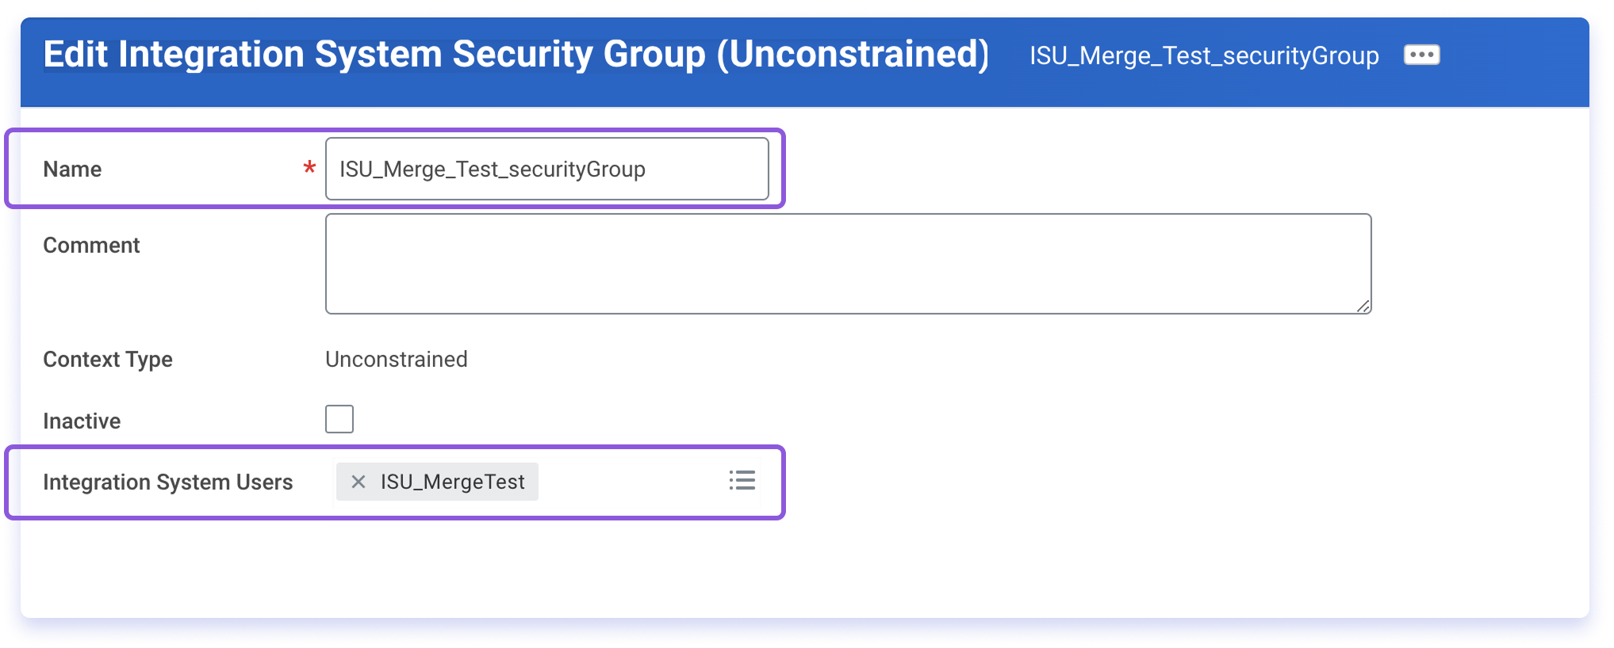
Task: Click the X inside the ISU_MergeTest tag
Action: tap(358, 481)
